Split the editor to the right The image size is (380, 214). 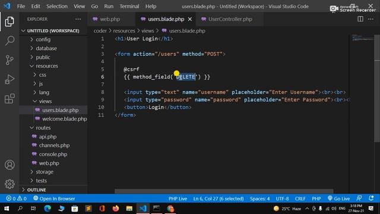pos(360,19)
